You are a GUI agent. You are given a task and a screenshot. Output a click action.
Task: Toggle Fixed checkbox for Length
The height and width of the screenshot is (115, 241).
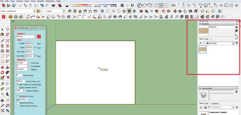35,44
